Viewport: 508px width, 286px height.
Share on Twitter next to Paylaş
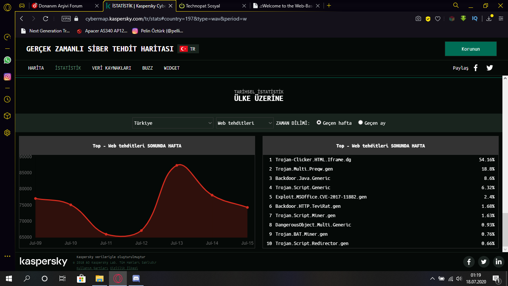(x=490, y=68)
